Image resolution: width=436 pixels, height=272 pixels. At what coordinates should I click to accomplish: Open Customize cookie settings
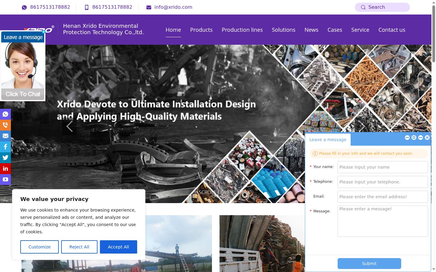(x=39, y=247)
